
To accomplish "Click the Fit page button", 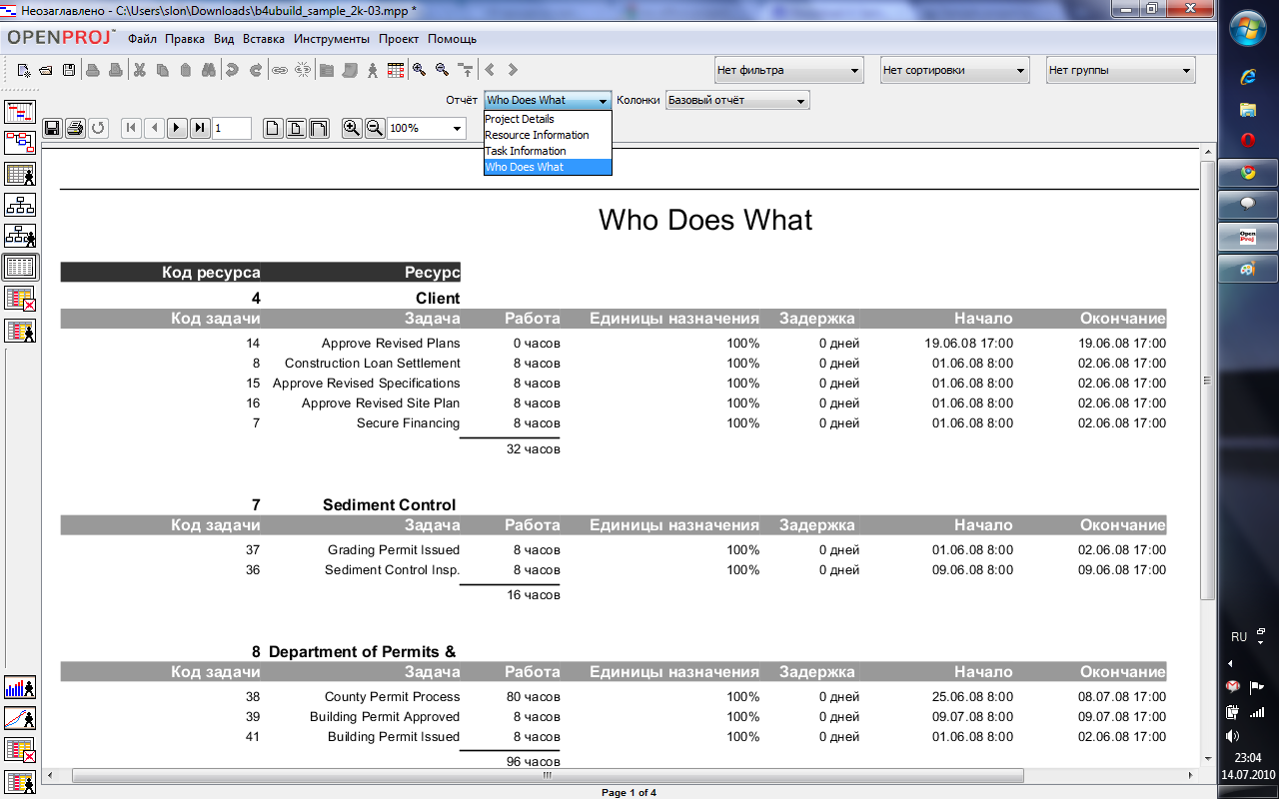I will pyautogui.click(x=296, y=128).
